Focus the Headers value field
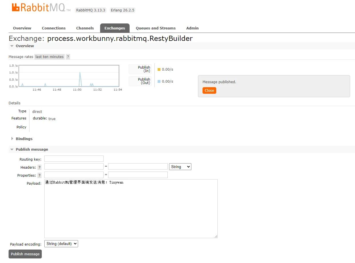The image size is (355, 263). [x=138, y=166]
